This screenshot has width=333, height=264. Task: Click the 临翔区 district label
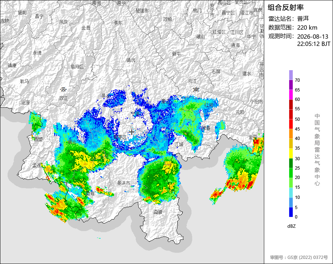coord(77,67)
